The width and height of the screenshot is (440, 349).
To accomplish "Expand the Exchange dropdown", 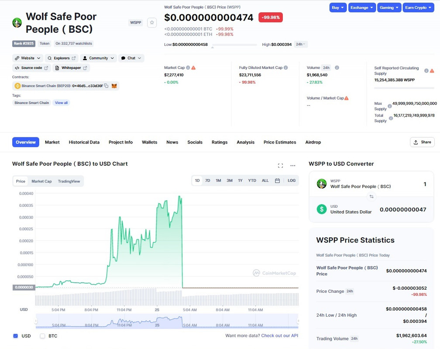I will coord(361,7).
